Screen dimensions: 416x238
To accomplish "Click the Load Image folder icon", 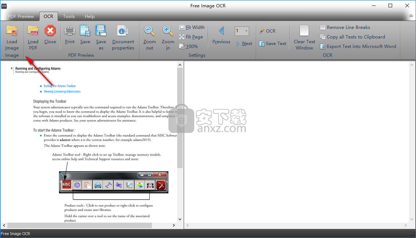I will [x=12, y=31].
